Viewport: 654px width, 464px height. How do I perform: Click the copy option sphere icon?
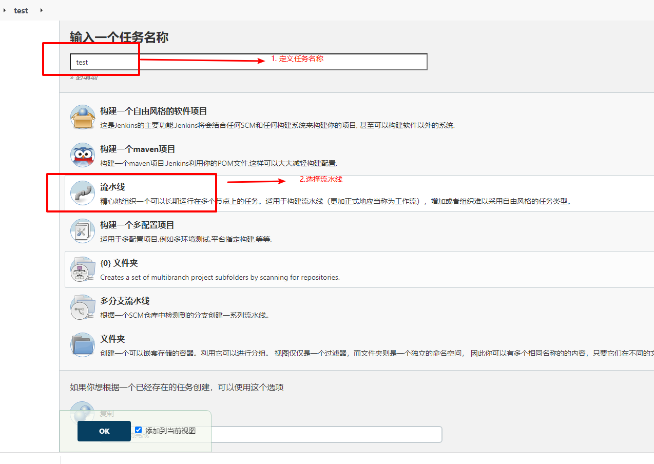(x=83, y=414)
